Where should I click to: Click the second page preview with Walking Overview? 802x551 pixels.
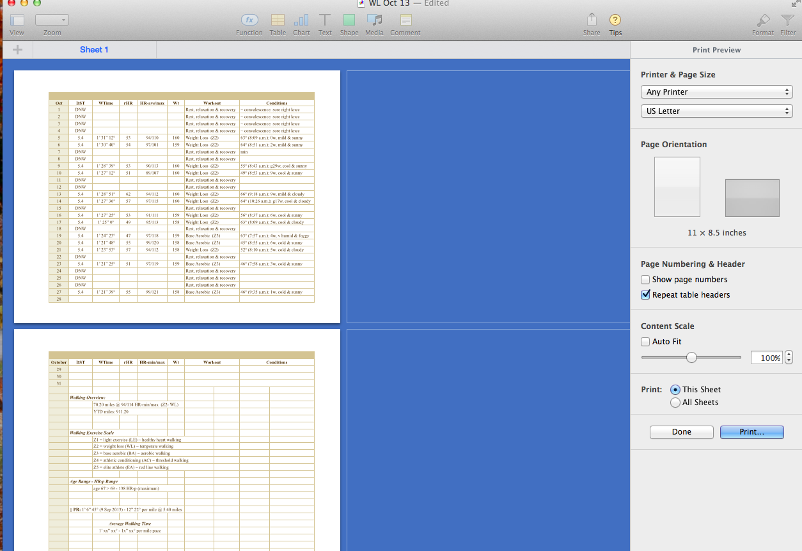coord(177,440)
